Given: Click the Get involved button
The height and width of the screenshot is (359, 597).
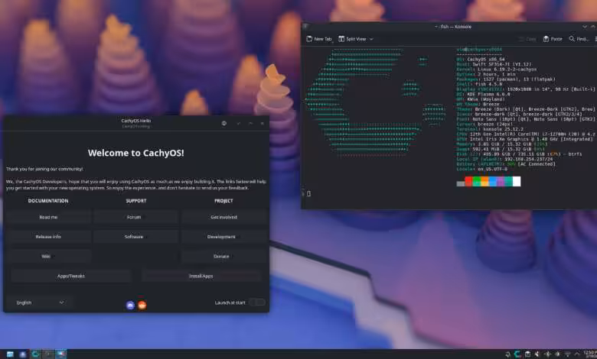Looking at the screenshot, I should click(x=223, y=217).
